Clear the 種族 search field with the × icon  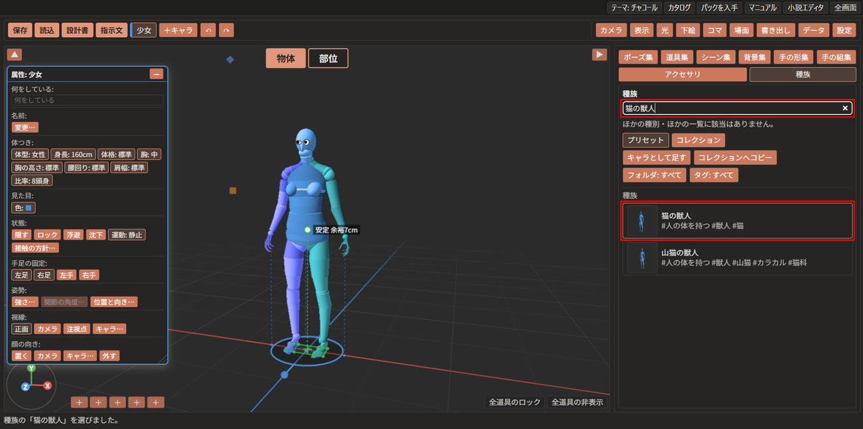coord(845,108)
